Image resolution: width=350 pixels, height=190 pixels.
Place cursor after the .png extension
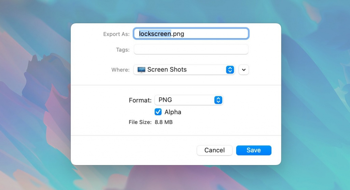click(x=185, y=33)
